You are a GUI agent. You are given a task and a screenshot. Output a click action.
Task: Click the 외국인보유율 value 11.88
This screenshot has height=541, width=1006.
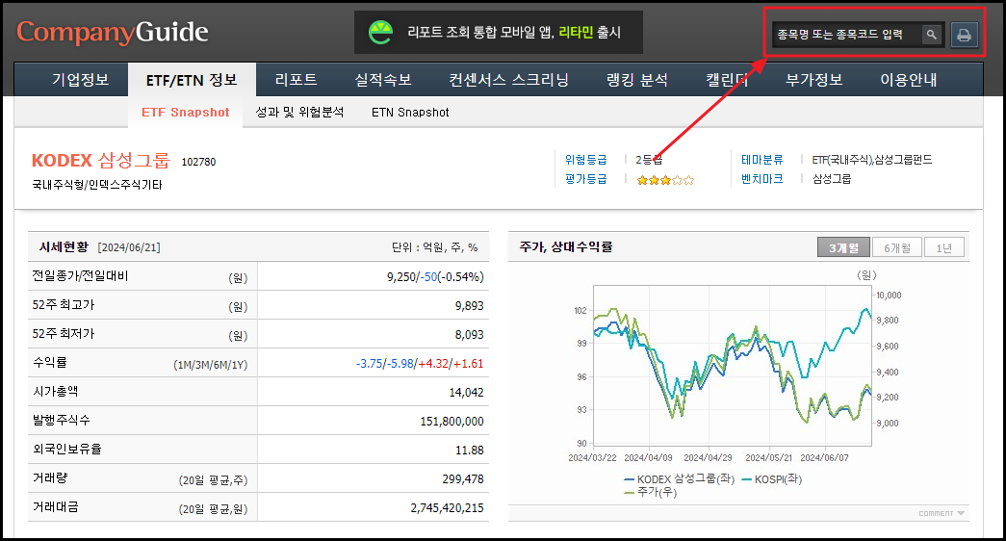coord(470,450)
